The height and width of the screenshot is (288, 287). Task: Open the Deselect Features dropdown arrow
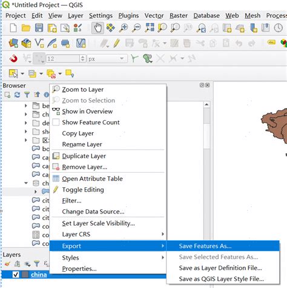[x=60, y=73]
